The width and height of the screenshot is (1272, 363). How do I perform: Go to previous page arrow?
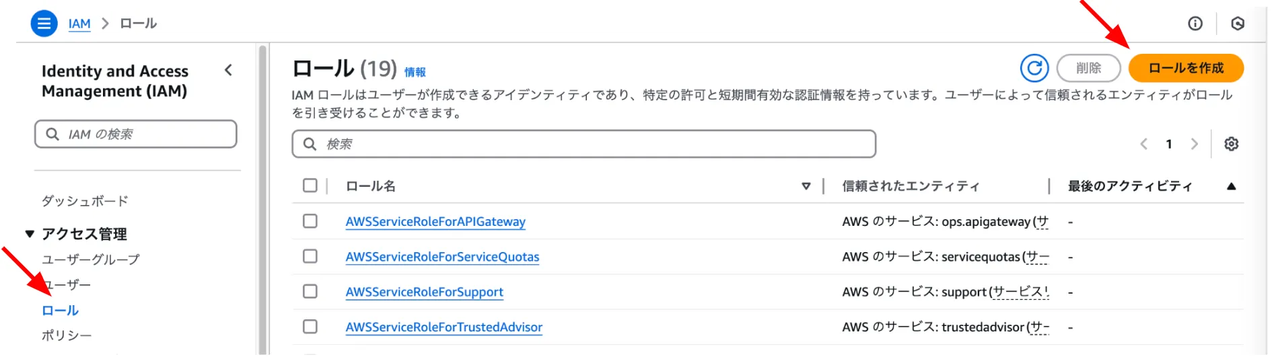point(1143,144)
